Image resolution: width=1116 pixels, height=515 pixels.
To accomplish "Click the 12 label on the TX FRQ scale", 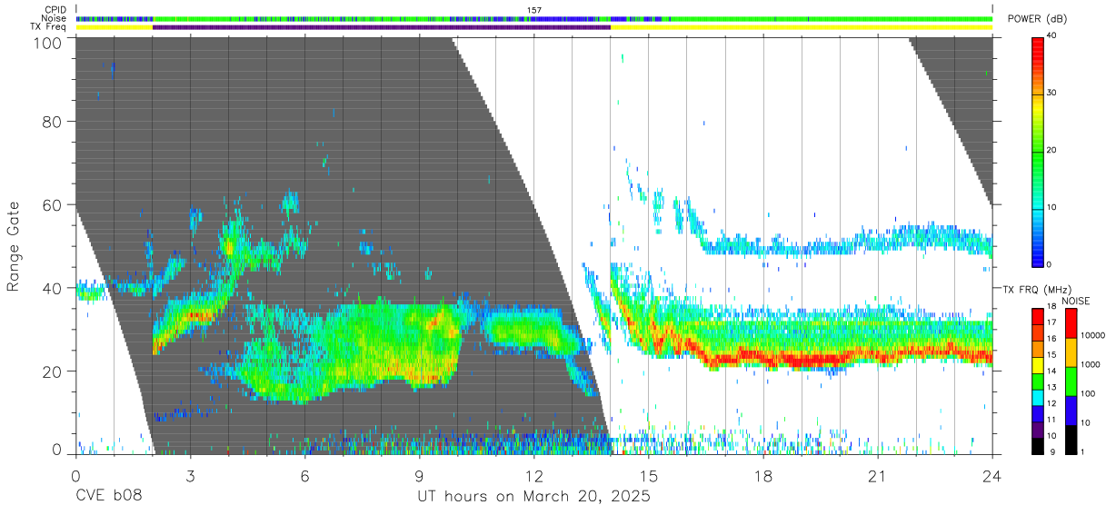I will [1052, 404].
